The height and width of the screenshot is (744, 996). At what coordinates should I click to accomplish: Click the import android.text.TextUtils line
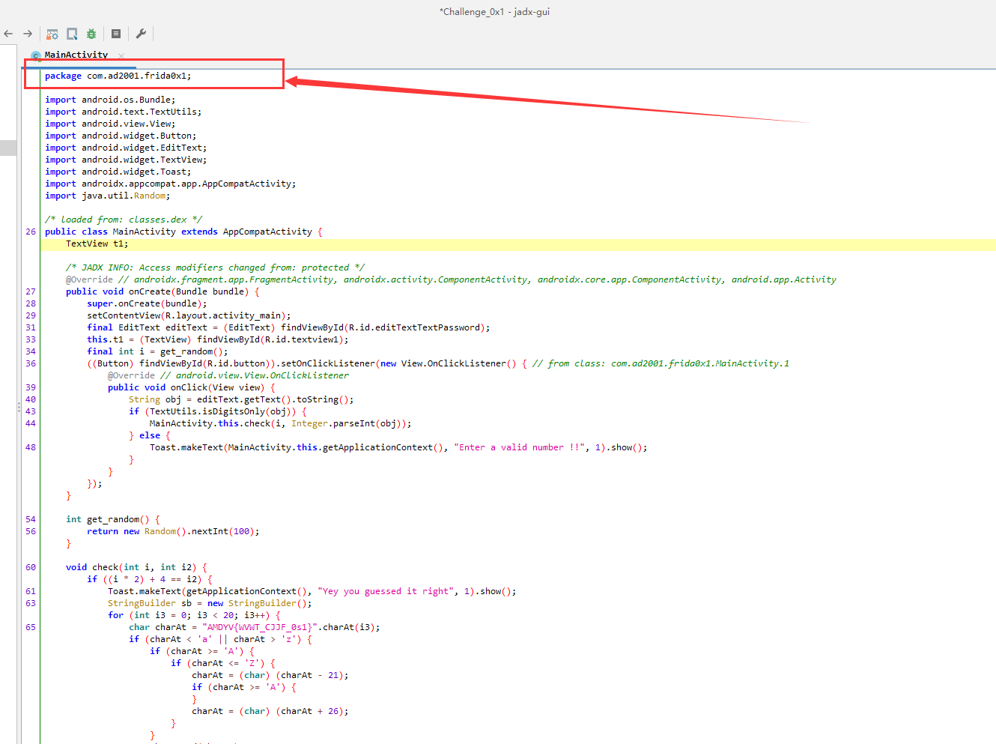click(123, 112)
